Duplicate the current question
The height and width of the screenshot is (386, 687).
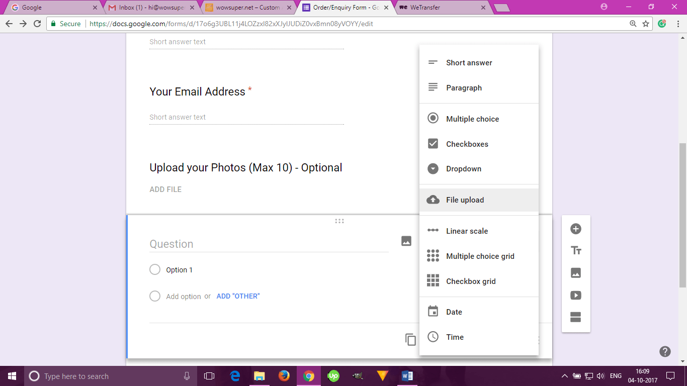(x=410, y=339)
